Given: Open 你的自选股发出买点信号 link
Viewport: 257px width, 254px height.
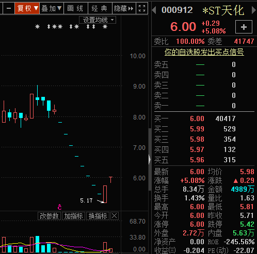Looking at the screenshot, I should click(x=204, y=52).
